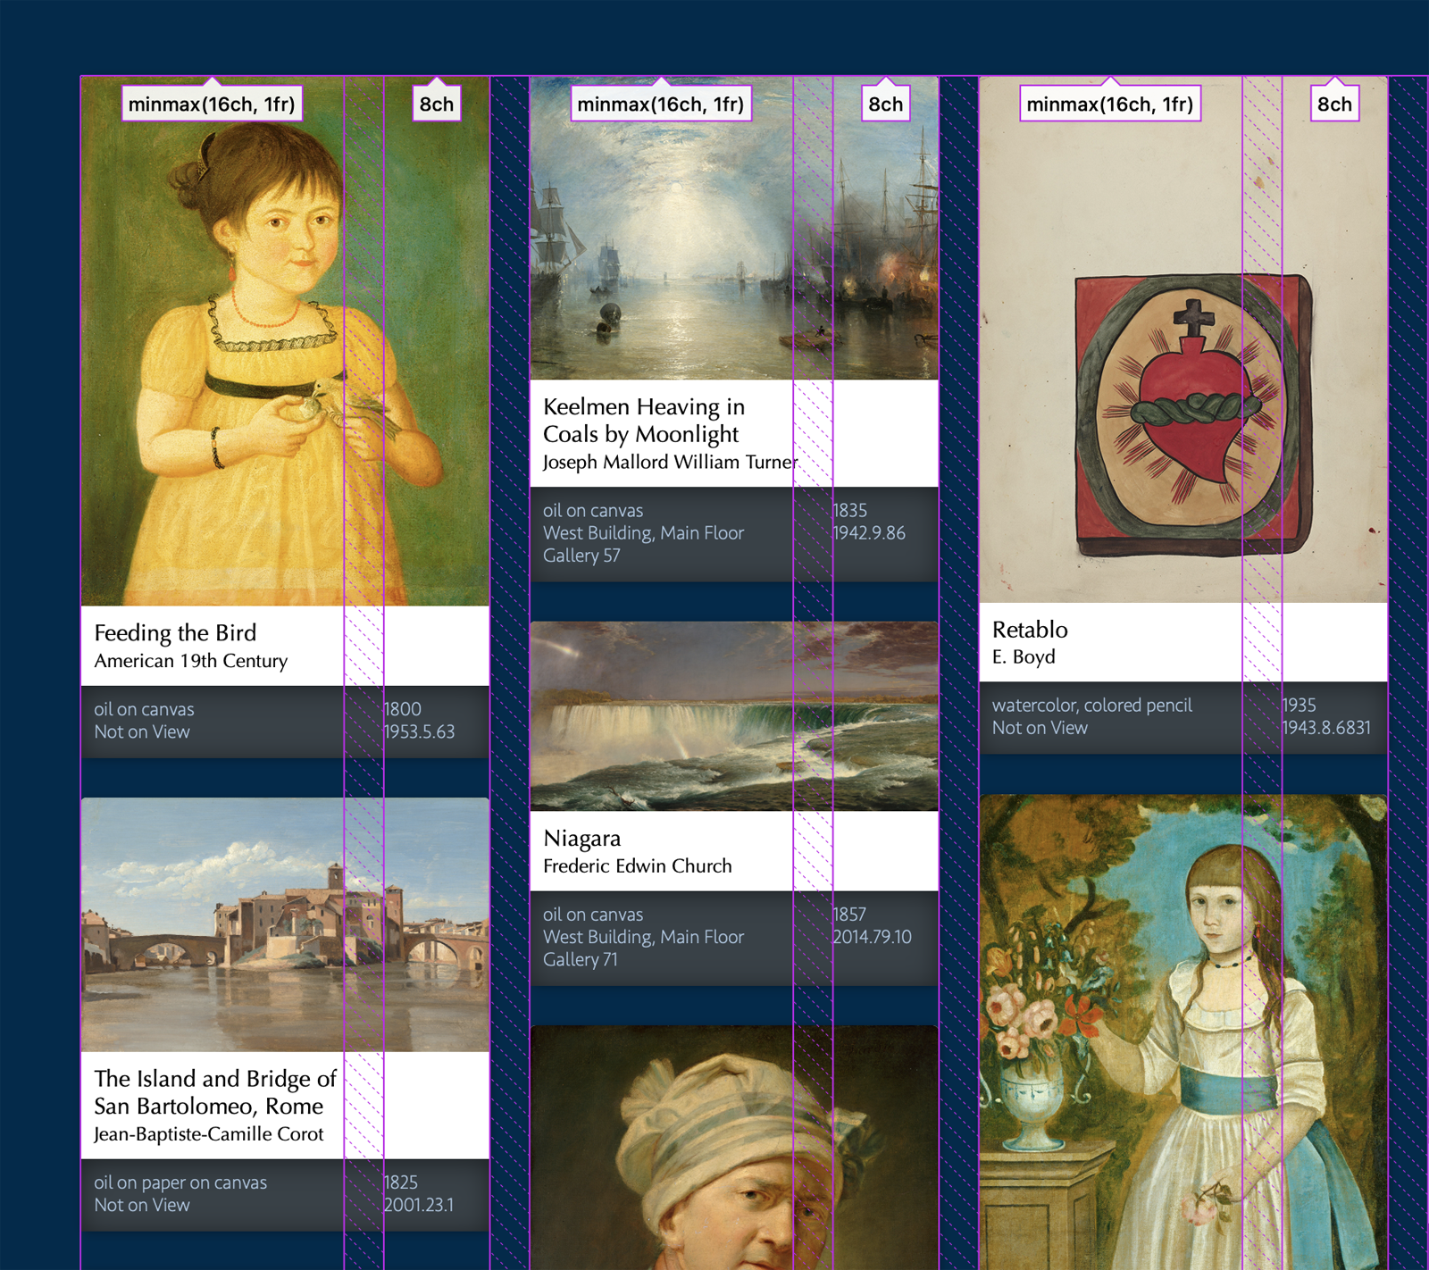
Task: Click the year 1825
Action: click(401, 1182)
